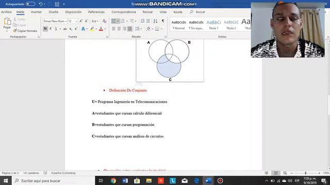Apply Título 1 style
The width and height of the screenshot is (330, 185).
coord(213,25)
